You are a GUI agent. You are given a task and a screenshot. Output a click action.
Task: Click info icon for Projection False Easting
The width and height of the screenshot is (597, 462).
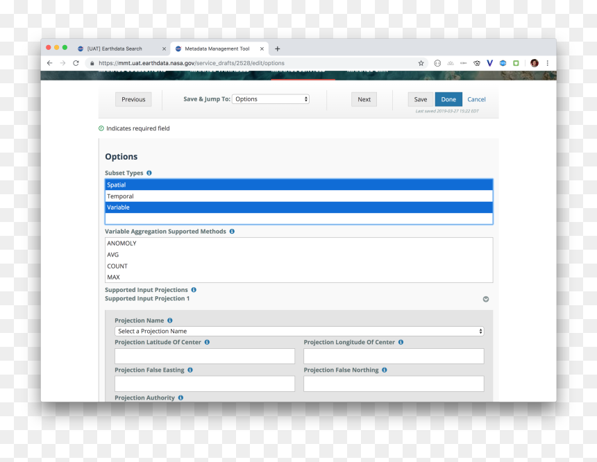click(190, 370)
